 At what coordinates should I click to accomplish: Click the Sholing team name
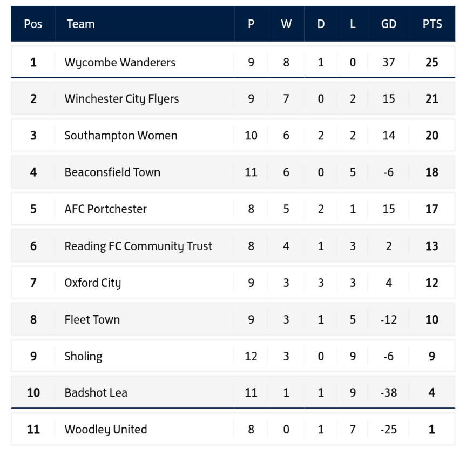(83, 356)
